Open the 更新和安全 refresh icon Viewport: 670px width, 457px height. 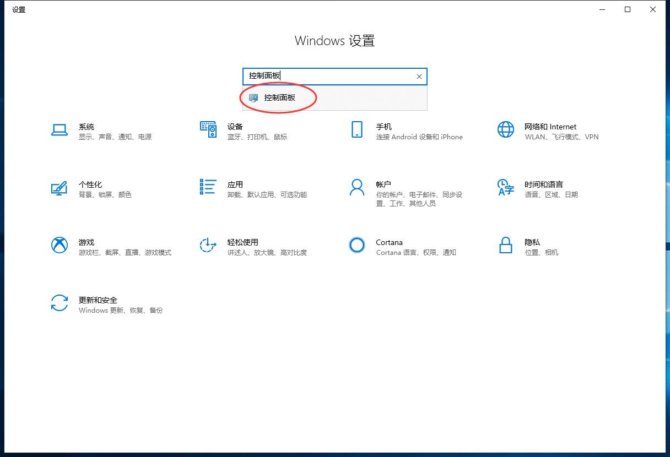pos(59,303)
